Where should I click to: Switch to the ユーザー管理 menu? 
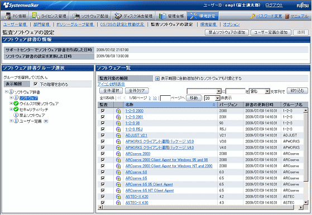point(15,24)
